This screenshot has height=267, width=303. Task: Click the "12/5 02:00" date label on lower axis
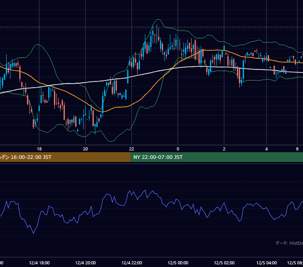[x=224, y=263]
